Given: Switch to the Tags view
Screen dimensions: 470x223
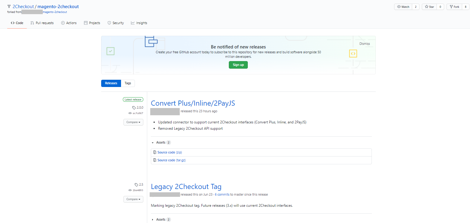Looking at the screenshot, I should pyautogui.click(x=128, y=83).
